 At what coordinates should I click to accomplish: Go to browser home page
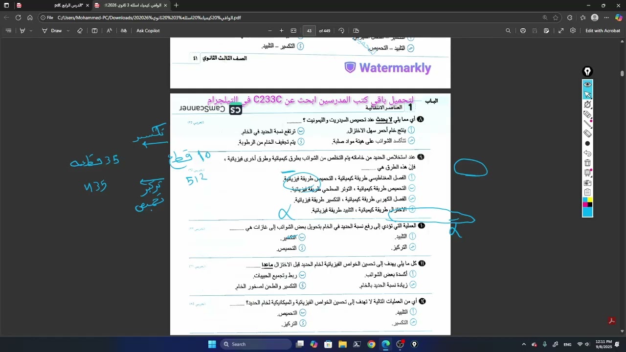(x=30, y=18)
